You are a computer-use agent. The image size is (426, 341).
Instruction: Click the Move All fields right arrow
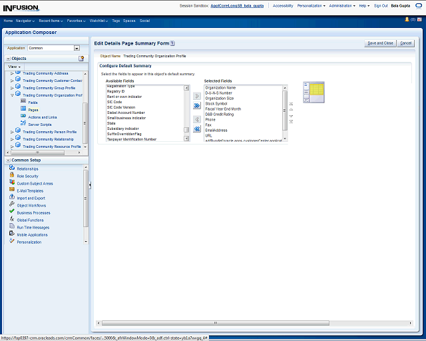tap(197, 105)
